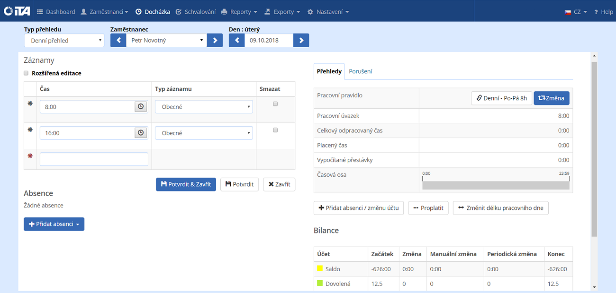Click the clock icon beside 8:00 time
Screen dimensions: 616x293
tap(141, 107)
